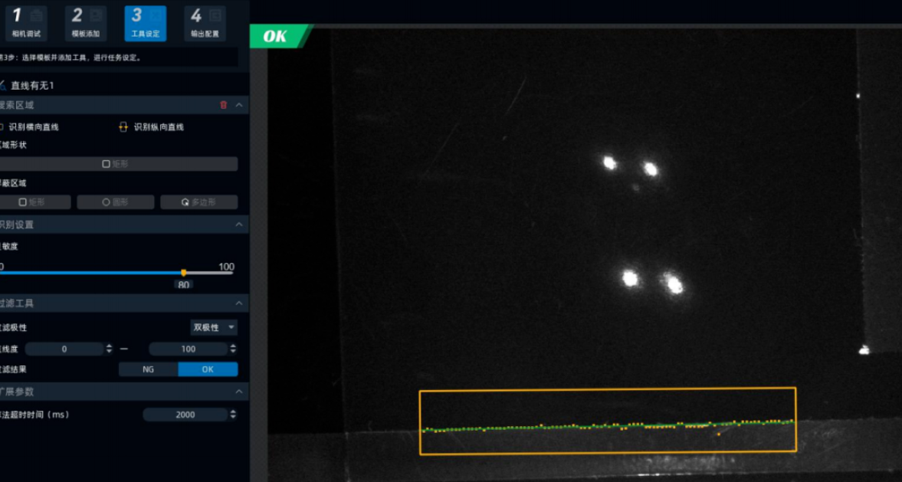Go to step 2 模板添加
The image size is (902, 482).
tap(86, 24)
